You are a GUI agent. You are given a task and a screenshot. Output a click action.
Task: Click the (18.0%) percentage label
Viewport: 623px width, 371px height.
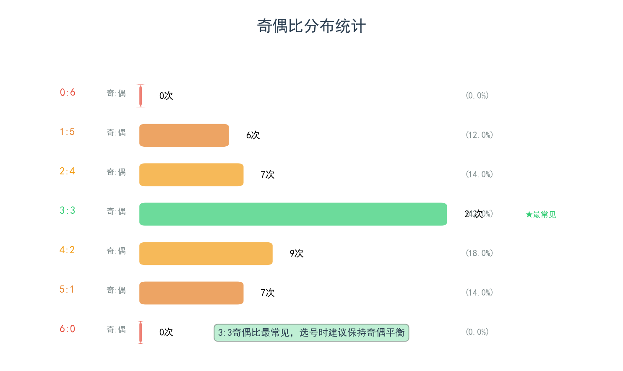[x=479, y=253]
